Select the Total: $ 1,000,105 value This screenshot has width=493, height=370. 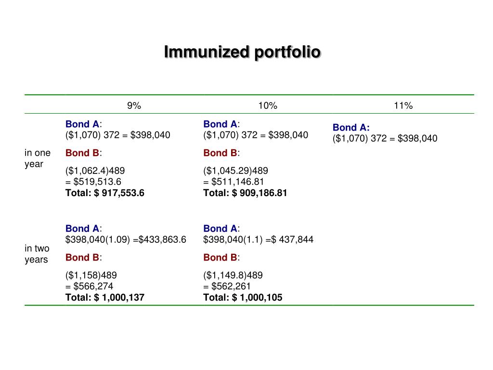click(243, 298)
